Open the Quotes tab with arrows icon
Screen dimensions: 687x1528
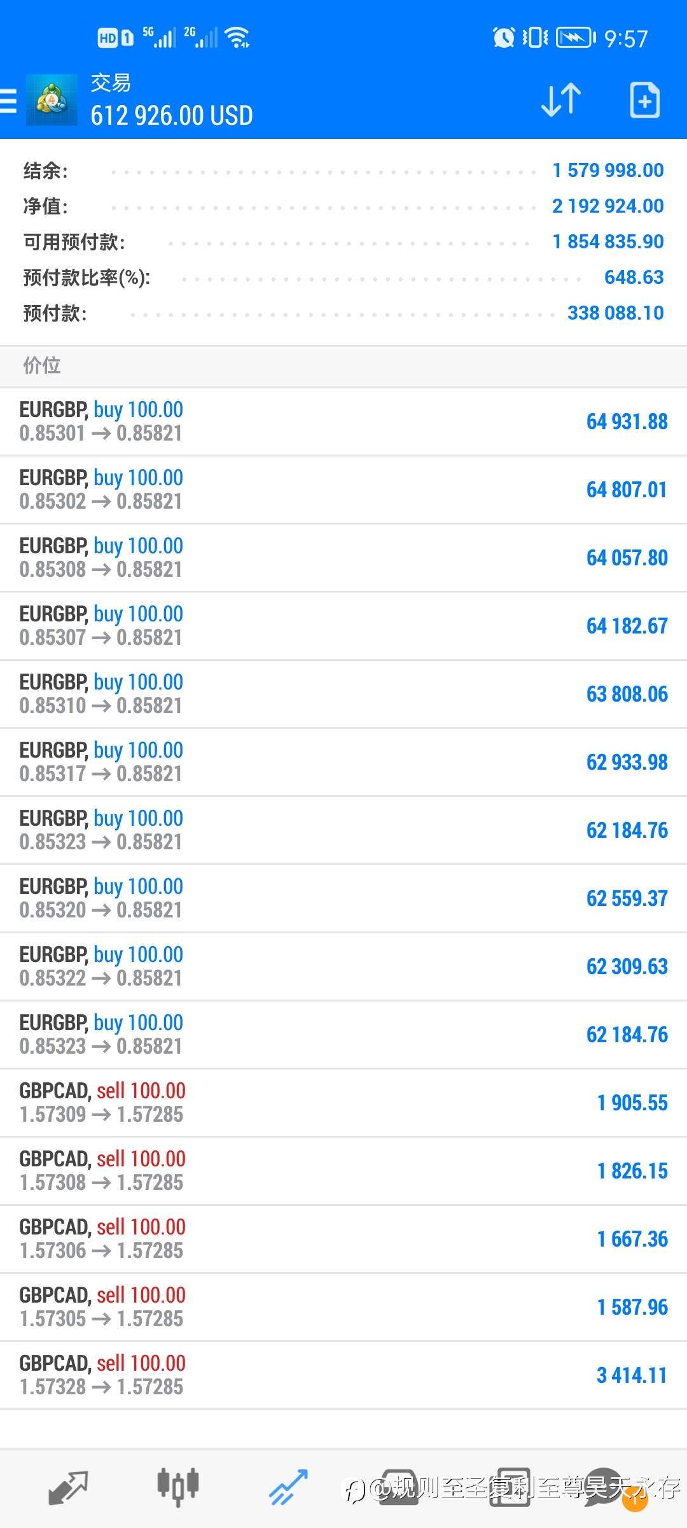(68, 1488)
